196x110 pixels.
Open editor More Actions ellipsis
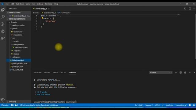coord(194,9)
